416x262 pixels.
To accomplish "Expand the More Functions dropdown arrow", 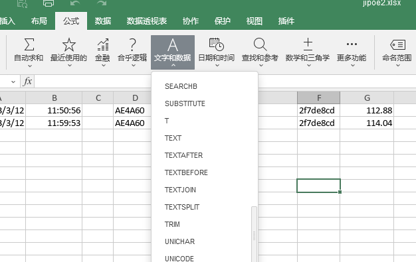I will tap(353, 66).
